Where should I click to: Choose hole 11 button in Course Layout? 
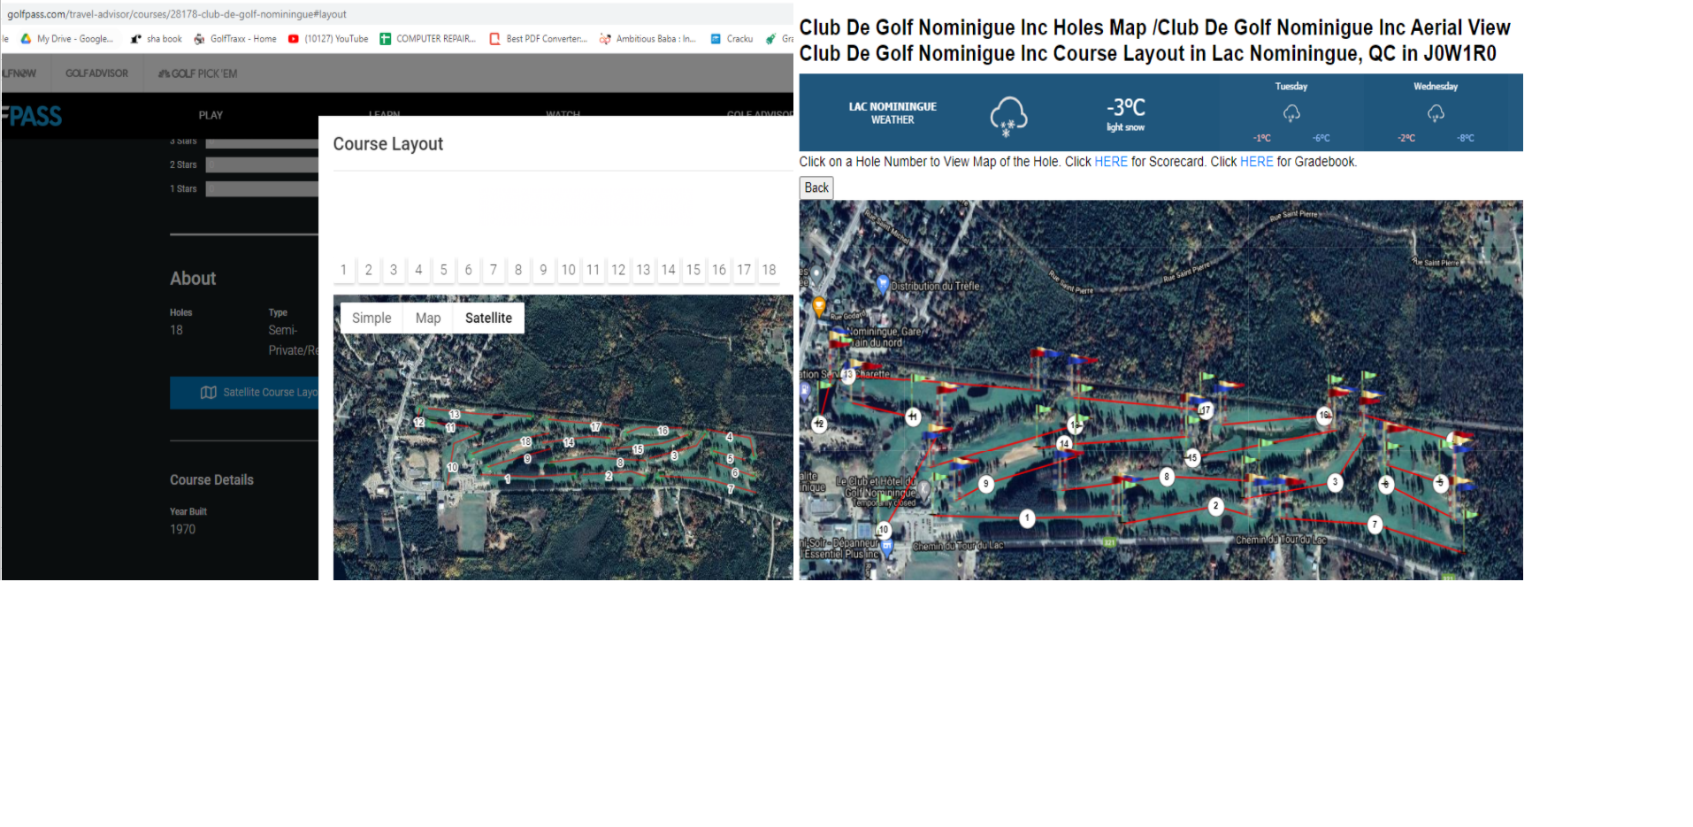[594, 270]
